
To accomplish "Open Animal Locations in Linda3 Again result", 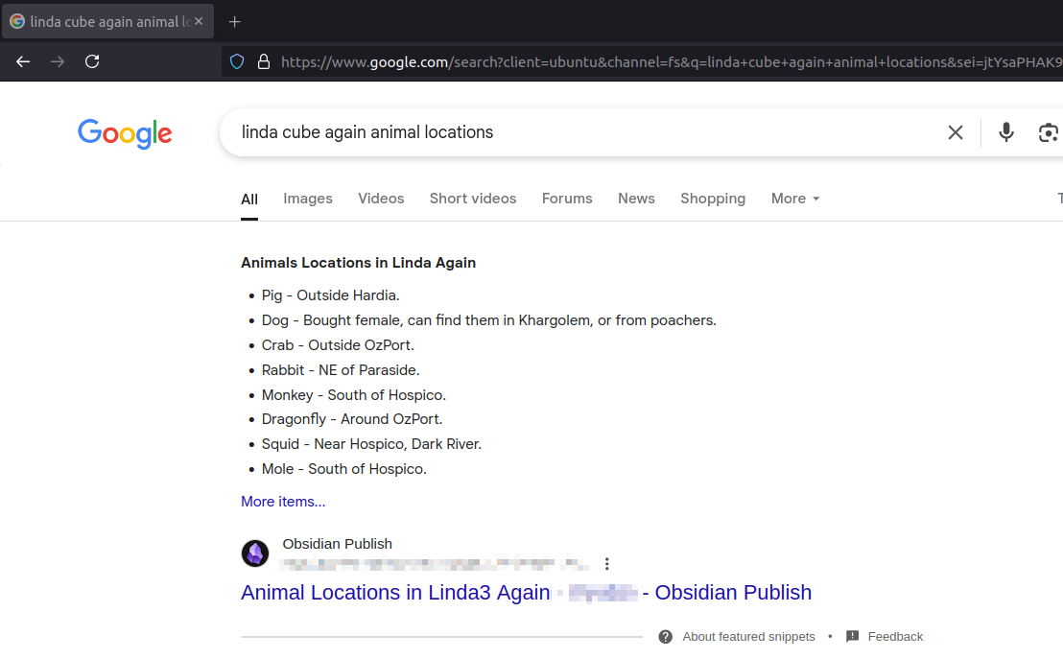I will [526, 593].
